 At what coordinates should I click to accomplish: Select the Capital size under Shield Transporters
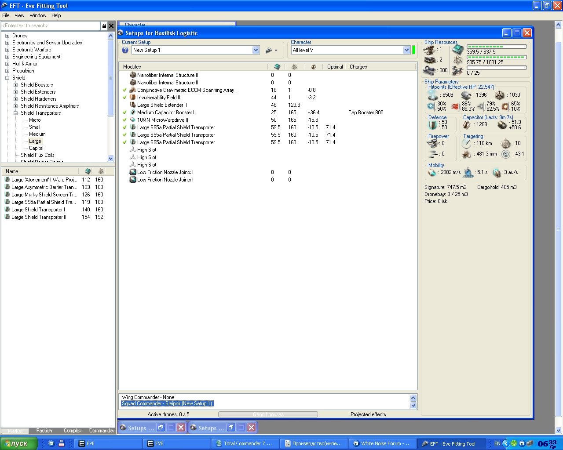pyautogui.click(x=36, y=148)
